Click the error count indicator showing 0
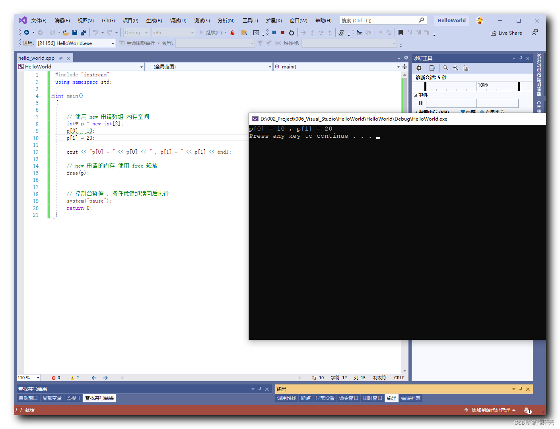This screenshot has height=429, width=560. (56, 378)
